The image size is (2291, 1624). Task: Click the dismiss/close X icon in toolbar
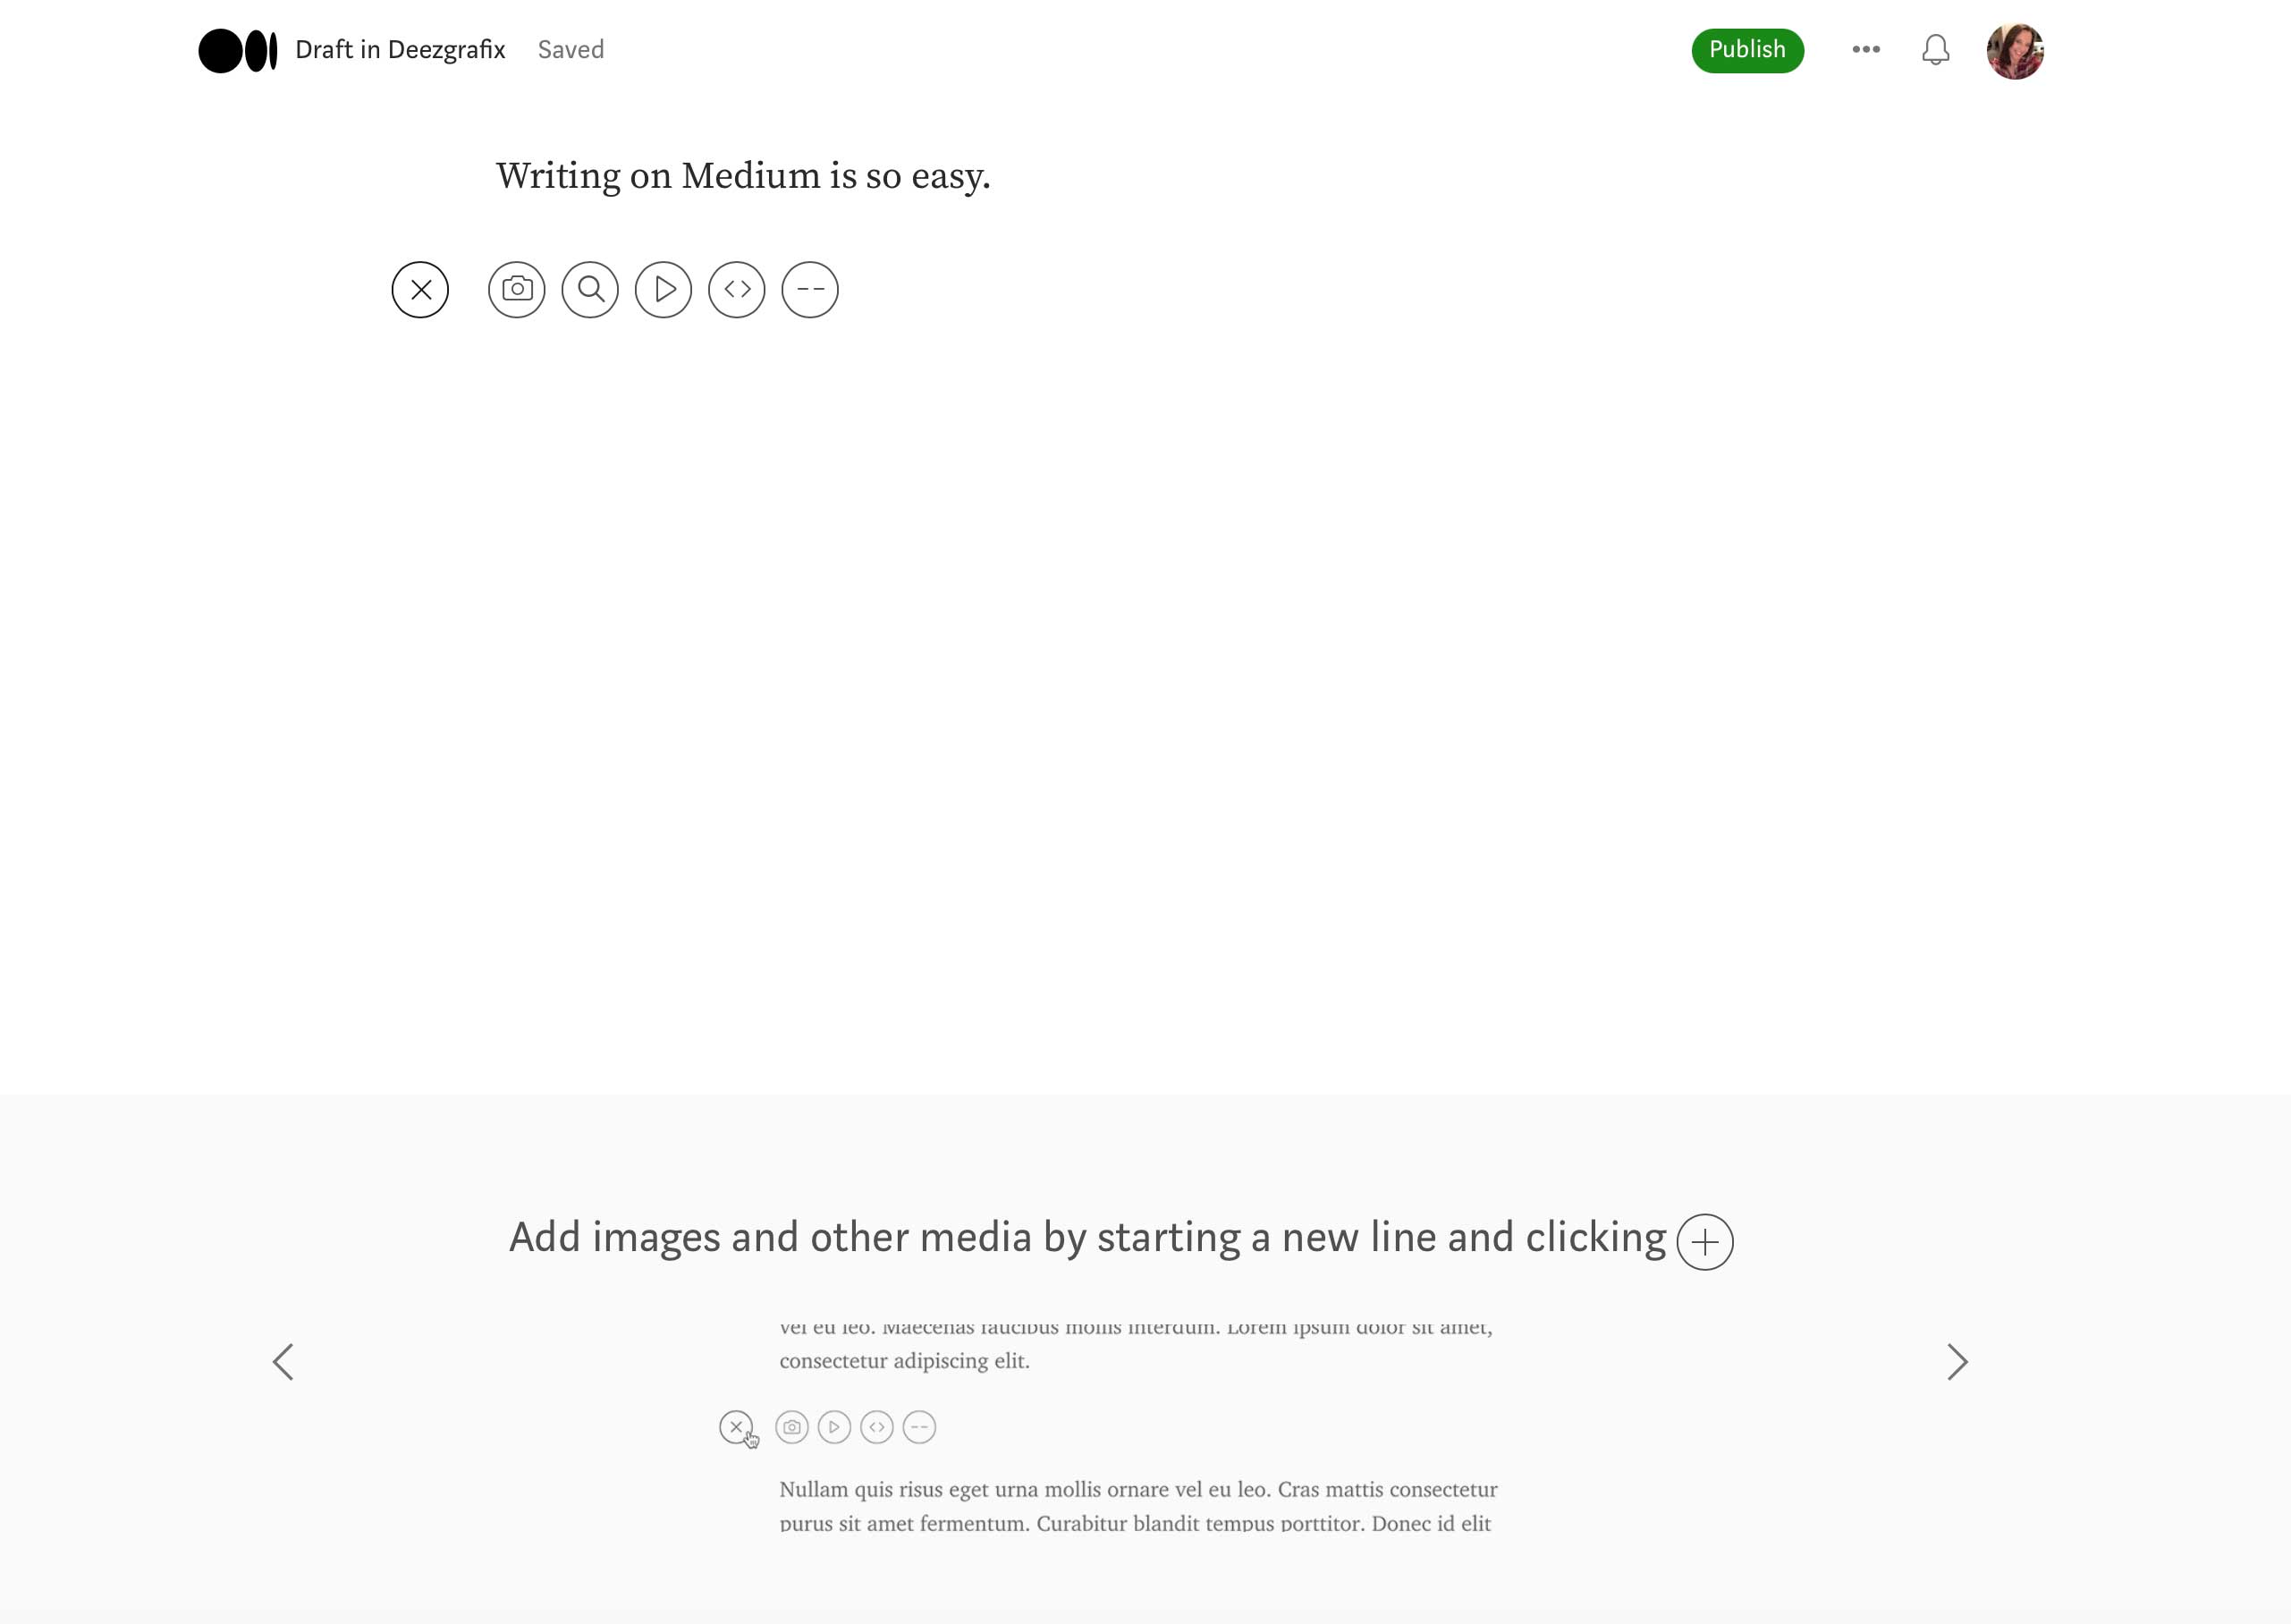420,288
